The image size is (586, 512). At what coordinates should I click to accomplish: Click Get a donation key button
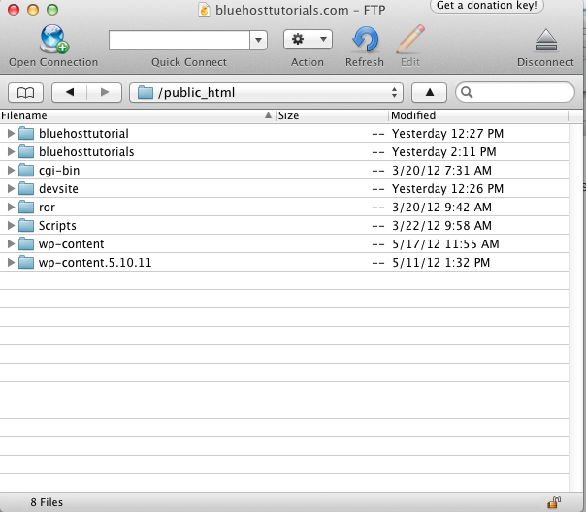(487, 6)
